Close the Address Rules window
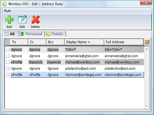 pyautogui.click(x=146, y=3)
